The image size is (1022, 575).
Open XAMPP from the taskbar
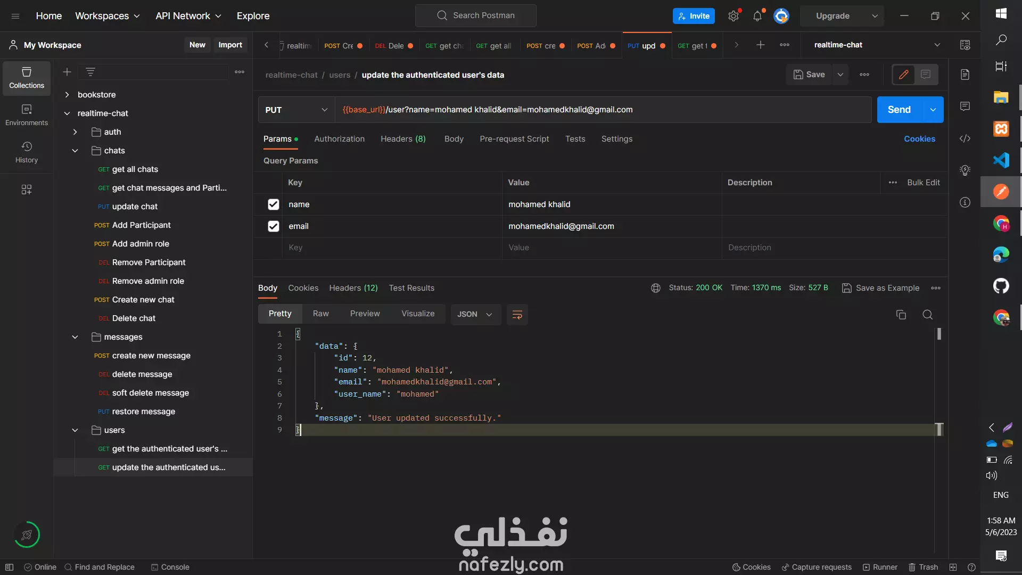coord(1001,128)
